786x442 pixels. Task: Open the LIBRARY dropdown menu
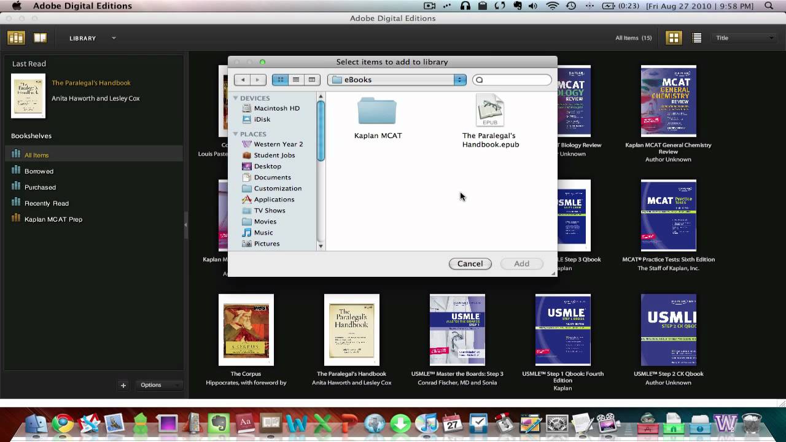point(92,38)
